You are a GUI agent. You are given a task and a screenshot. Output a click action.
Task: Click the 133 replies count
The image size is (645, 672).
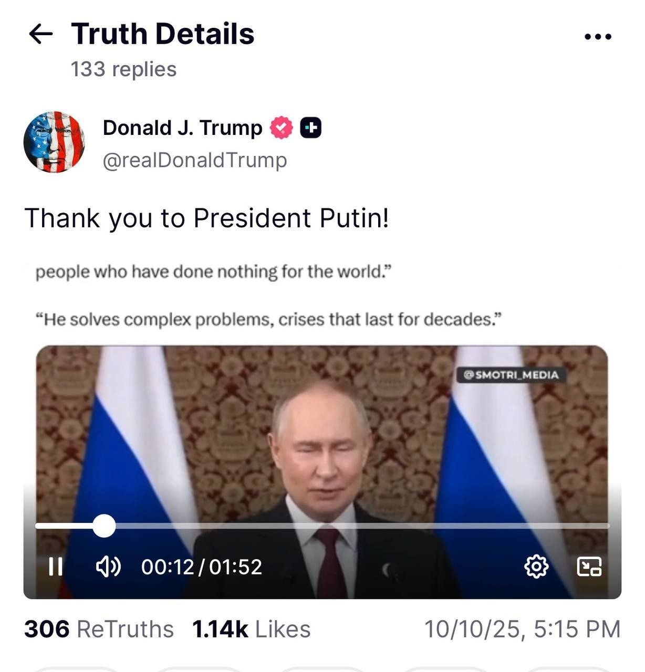pyautogui.click(x=123, y=69)
